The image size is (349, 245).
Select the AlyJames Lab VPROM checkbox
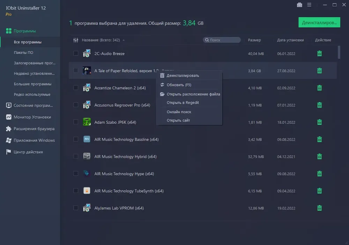(76, 208)
